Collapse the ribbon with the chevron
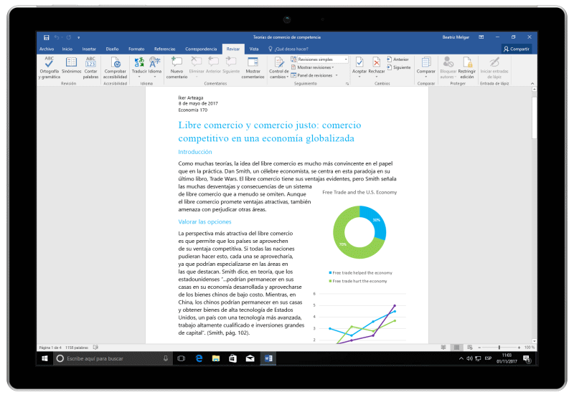 (x=532, y=84)
